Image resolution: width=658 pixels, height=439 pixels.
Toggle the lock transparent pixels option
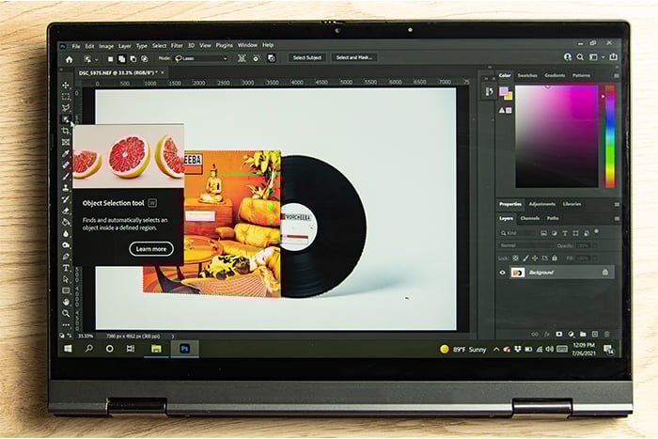(515, 259)
